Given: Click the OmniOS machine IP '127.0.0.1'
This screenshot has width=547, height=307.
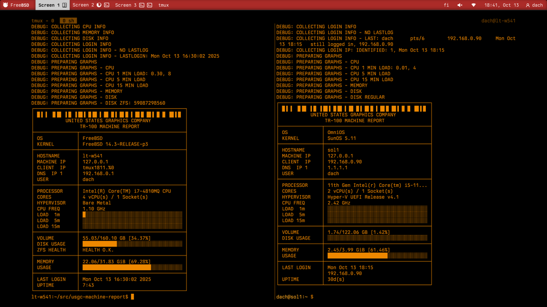Looking at the screenshot, I should point(341,156).
